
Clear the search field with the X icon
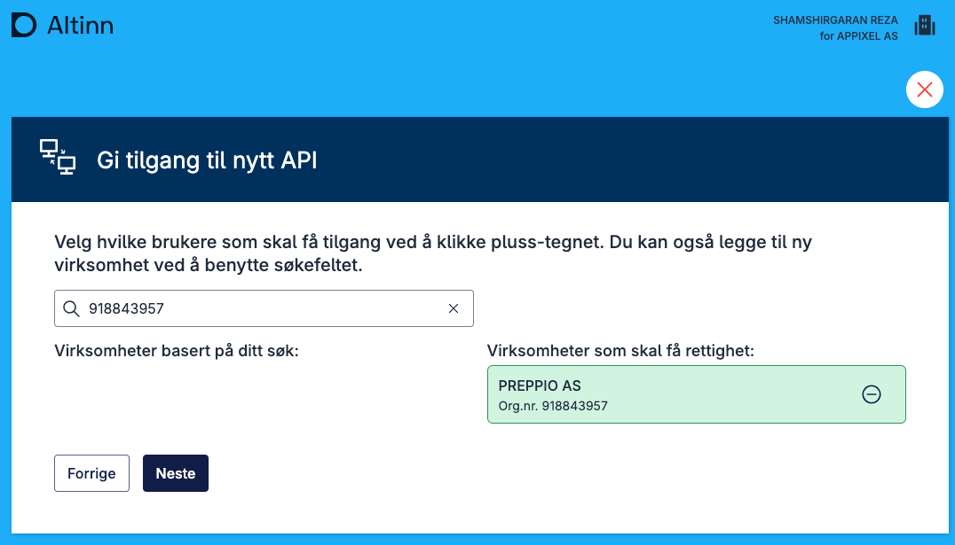(x=454, y=308)
